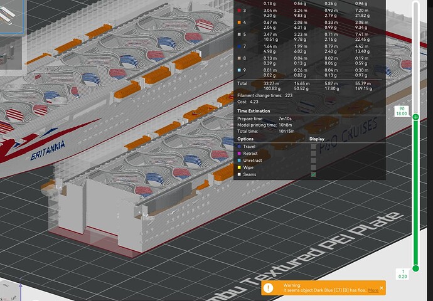
Task: Click the light blue filament 9 swatch
Action: tap(239, 70)
